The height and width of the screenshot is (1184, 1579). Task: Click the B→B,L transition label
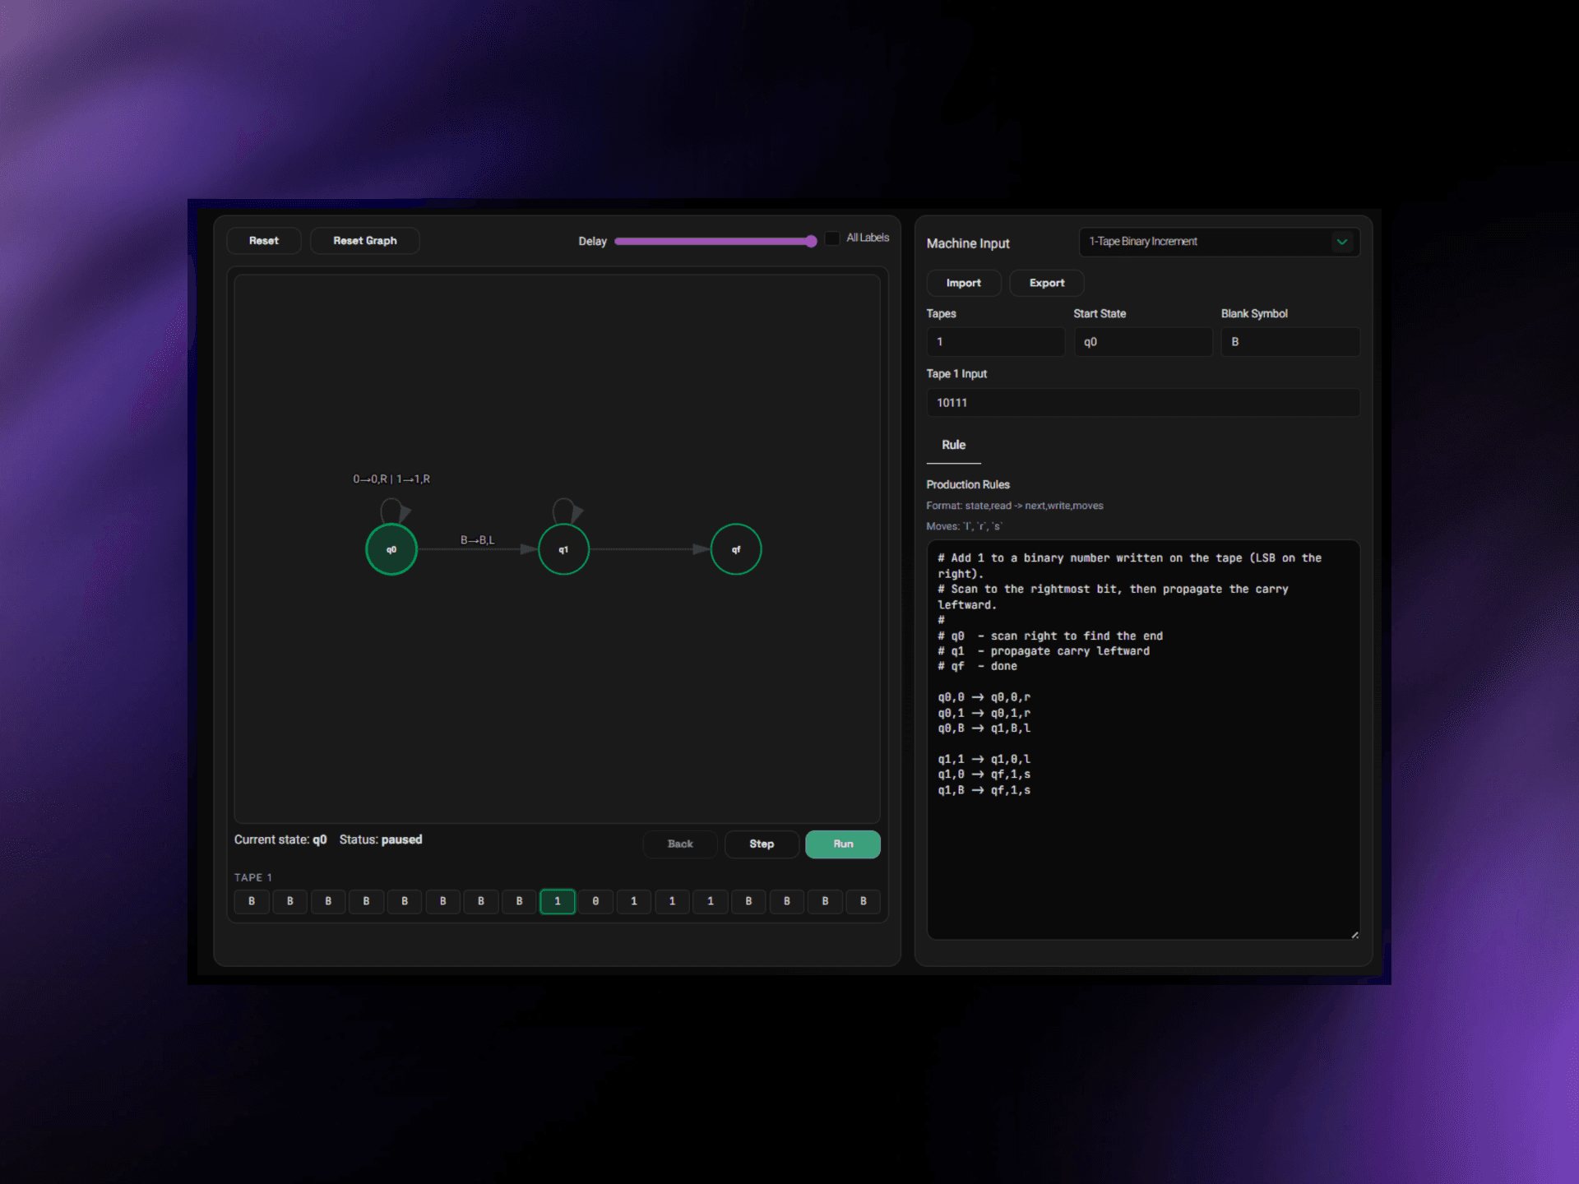tap(478, 539)
